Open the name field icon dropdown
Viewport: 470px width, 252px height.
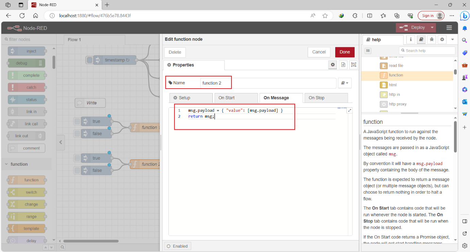click(x=345, y=83)
